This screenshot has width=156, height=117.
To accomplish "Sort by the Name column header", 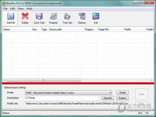I will [x=12, y=29].
